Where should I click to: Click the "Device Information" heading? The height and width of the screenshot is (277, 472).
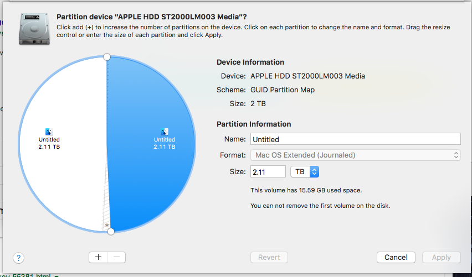[x=250, y=62]
